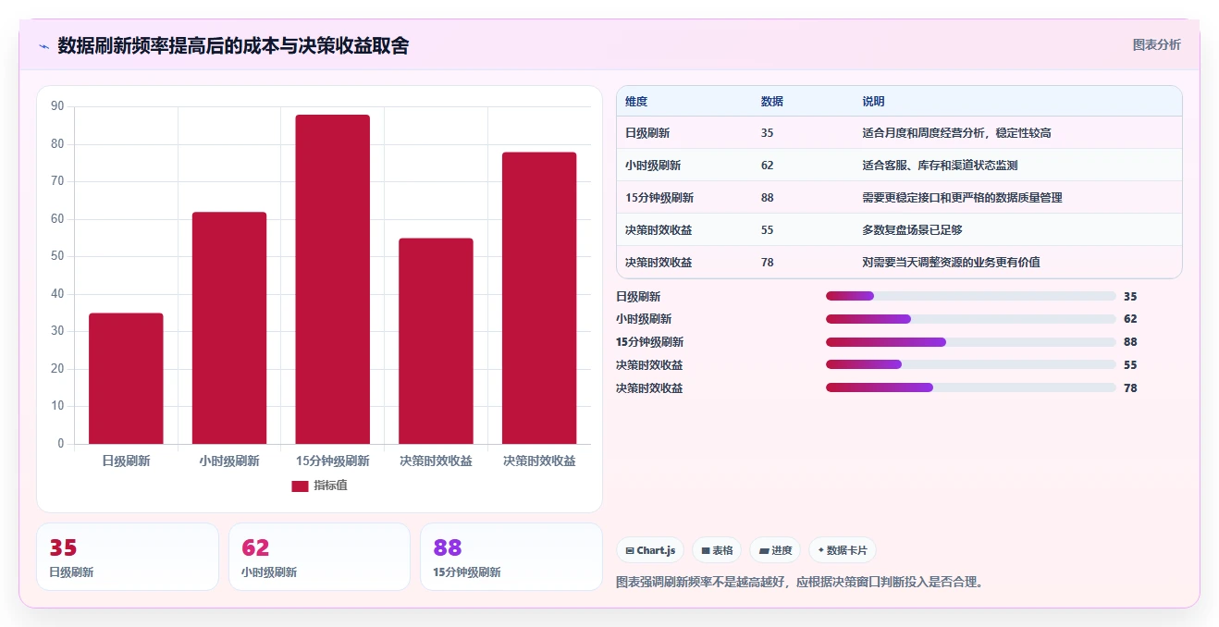Click the 数据卡片 tag label
The height and width of the screenshot is (627, 1219).
(847, 550)
